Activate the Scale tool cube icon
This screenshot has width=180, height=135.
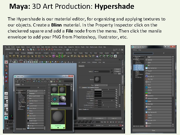coord(6,81)
